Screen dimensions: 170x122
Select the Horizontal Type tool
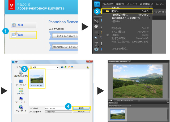coord(96,44)
